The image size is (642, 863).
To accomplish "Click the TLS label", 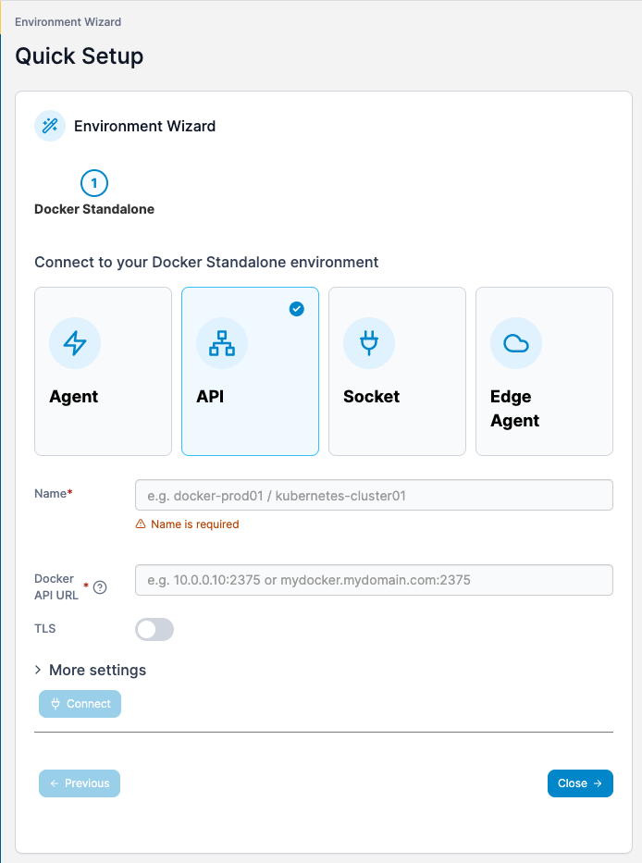I will click(45, 629).
